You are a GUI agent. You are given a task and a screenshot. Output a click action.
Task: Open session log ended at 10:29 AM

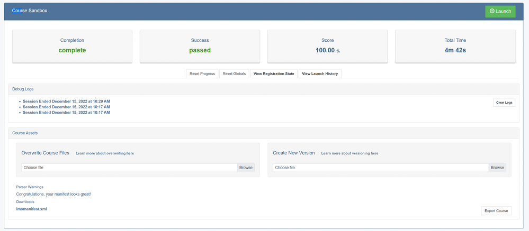pyautogui.click(x=66, y=101)
